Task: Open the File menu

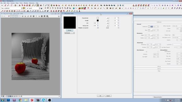Action: pyautogui.click(x=1, y=3)
